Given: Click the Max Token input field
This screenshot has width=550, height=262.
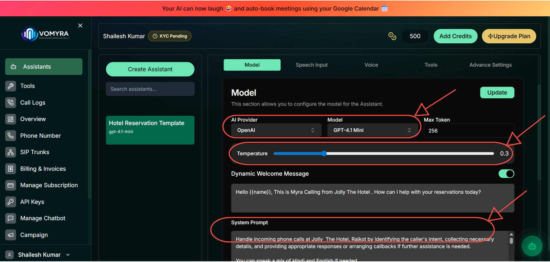Looking at the screenshot, I should 469,131.
